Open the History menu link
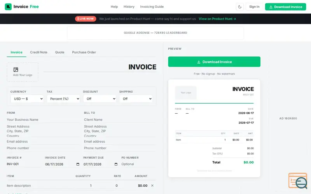 pos(129,7)
